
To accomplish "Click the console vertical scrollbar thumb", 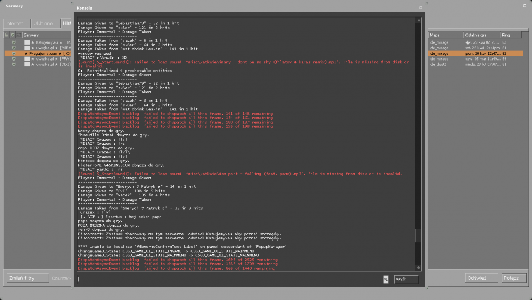I will [419, 236].
